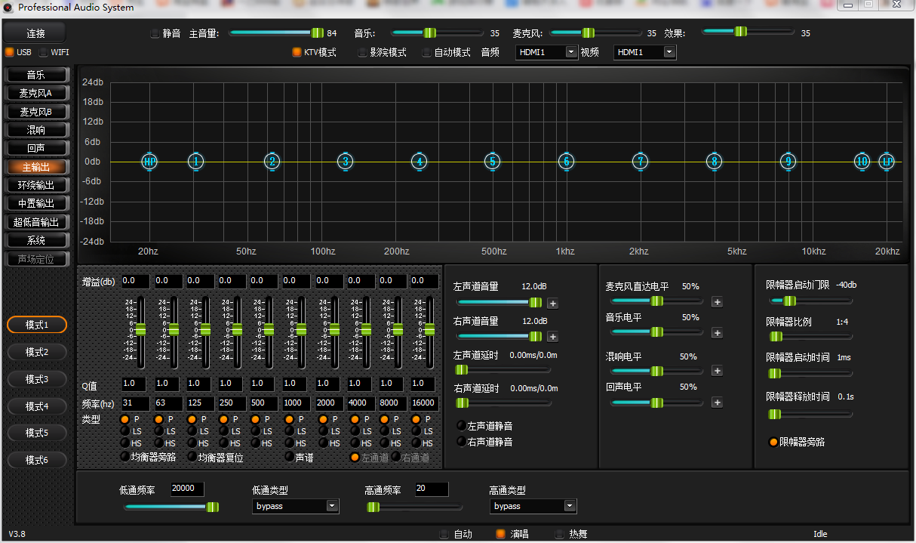Select EQ node 7 on the graph
Image resolution: width=916 pixels, height=543 pixels.
640,161
